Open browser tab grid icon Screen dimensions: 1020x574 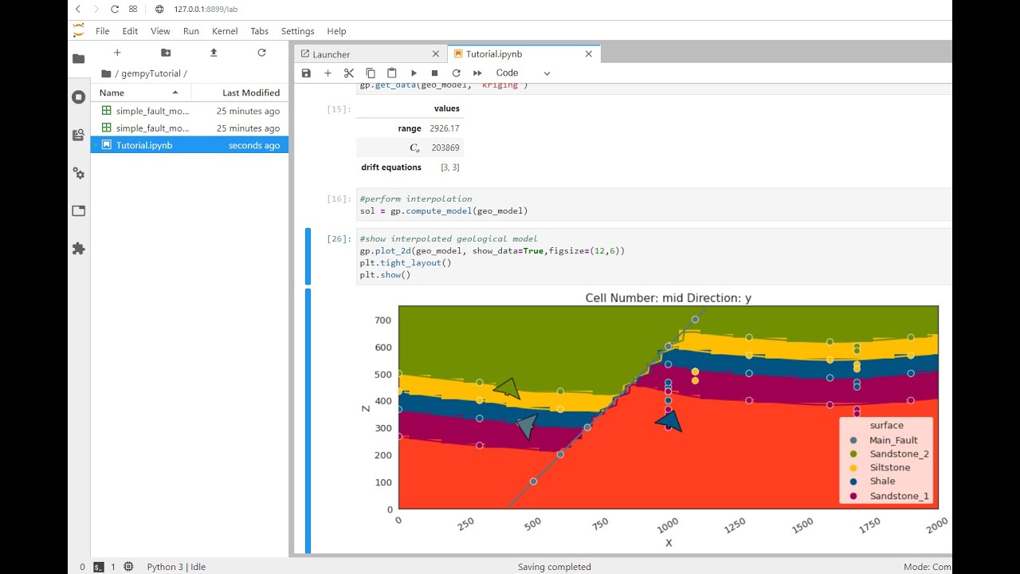pos(133,9)
